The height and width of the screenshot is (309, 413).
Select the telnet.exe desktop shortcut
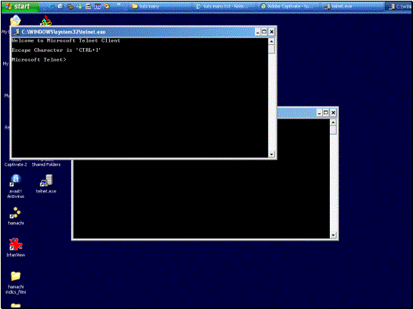(46, 183)
